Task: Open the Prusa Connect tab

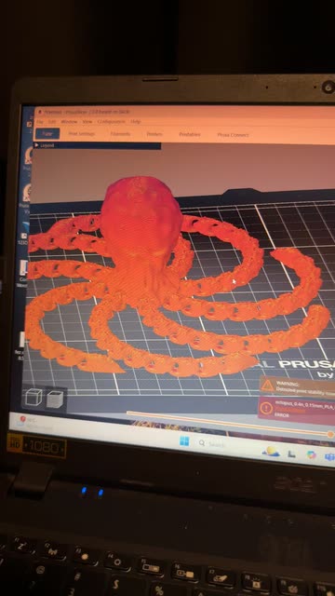Action: (x=233, y=134)
